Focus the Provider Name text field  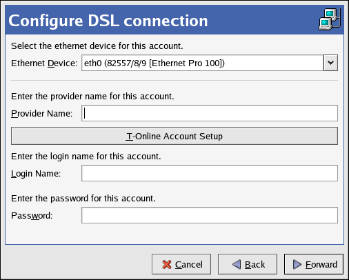210,113
